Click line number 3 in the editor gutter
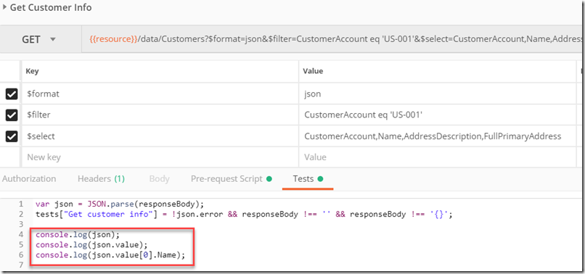585x274 pixels. 20,225
